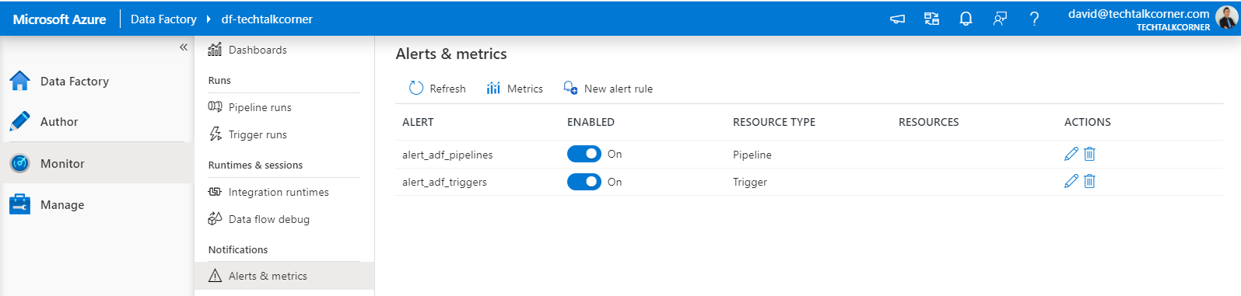Edit alert_adf_triggers with pencil icon
1241x296 pixels.
1071,181
